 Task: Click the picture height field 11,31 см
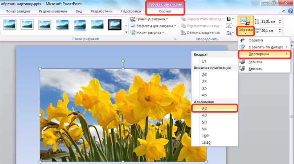pyautogui.click(x=269, y=21)
